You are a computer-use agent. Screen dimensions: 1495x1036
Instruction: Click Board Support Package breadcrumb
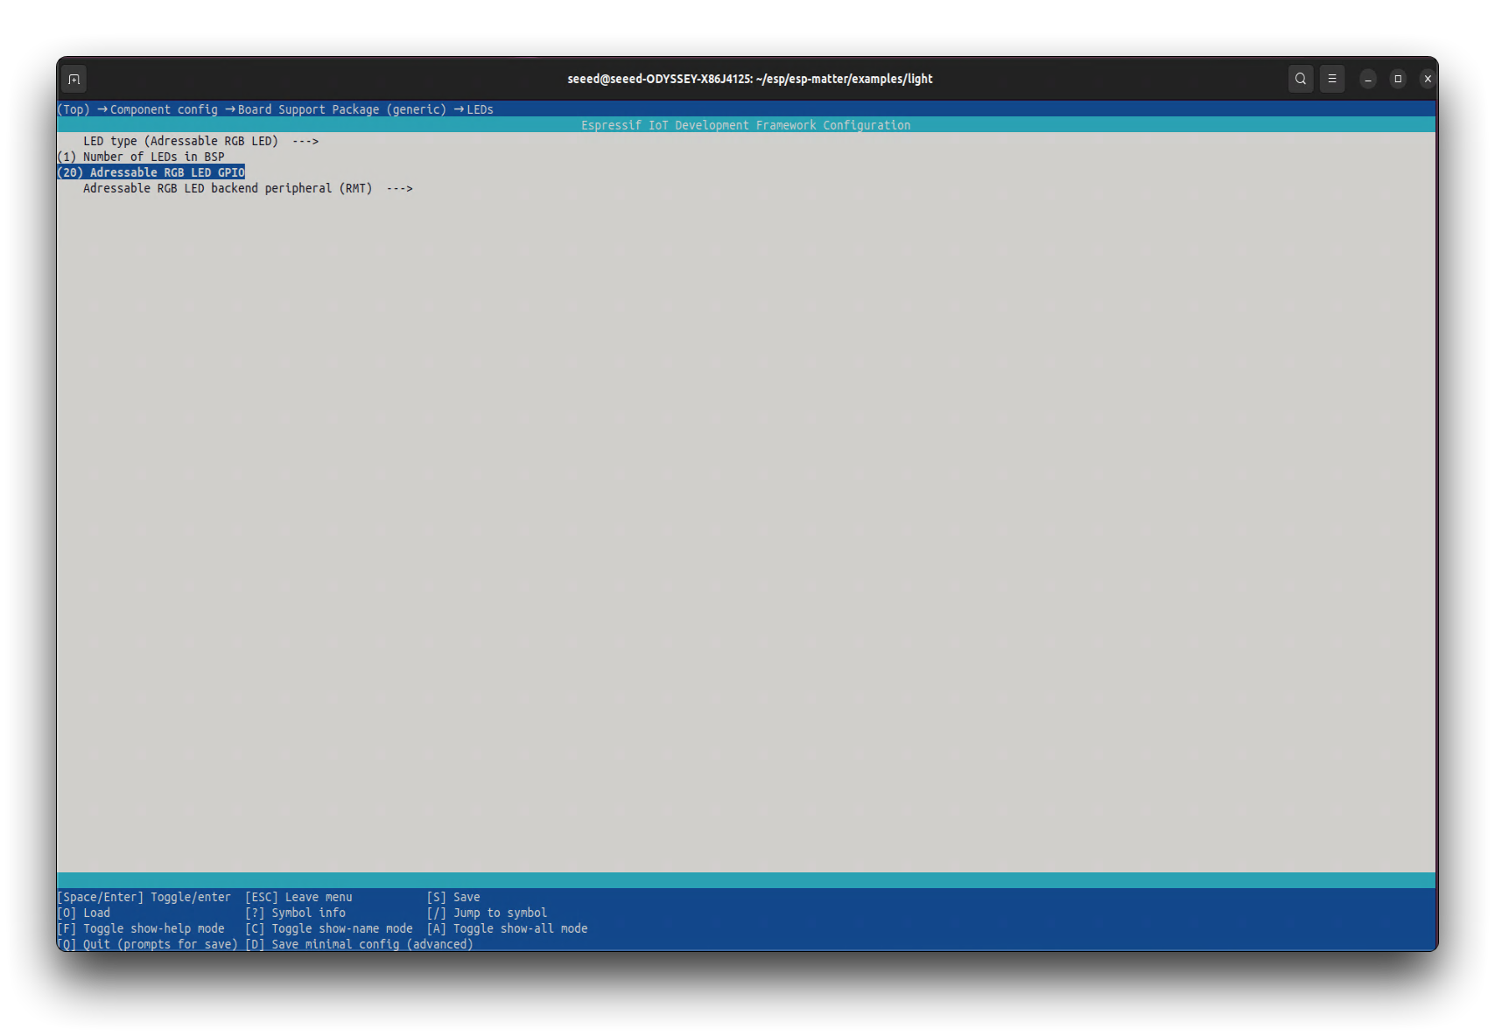(x=342, y=109)
